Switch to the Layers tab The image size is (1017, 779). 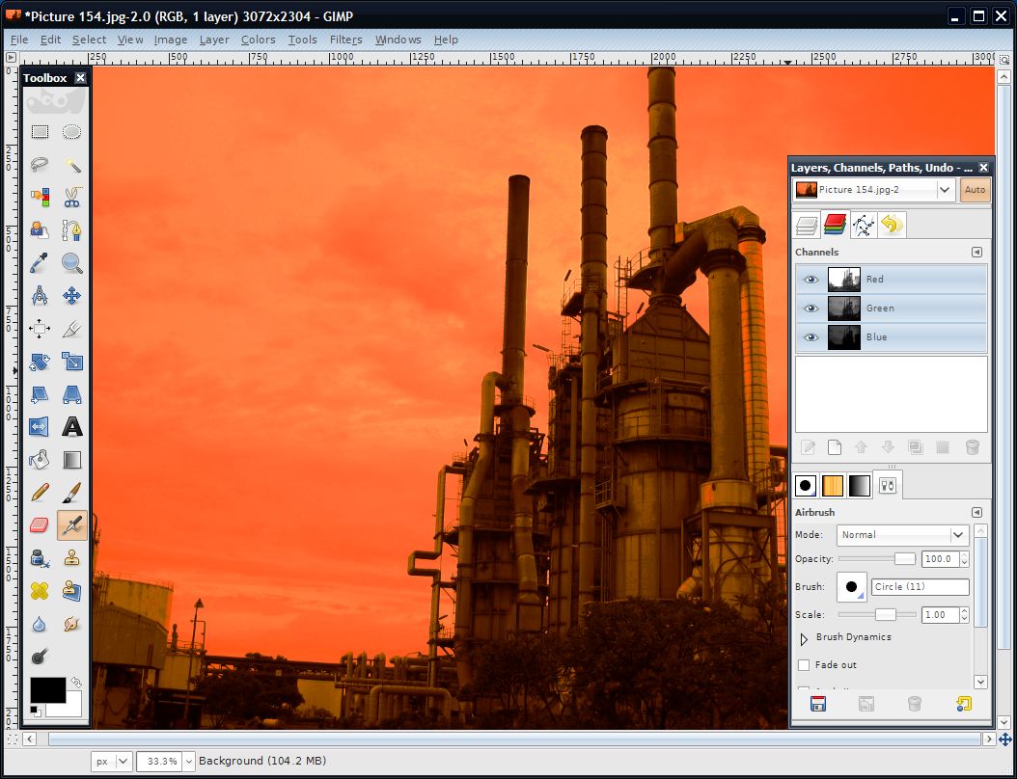tap(809, 225)
